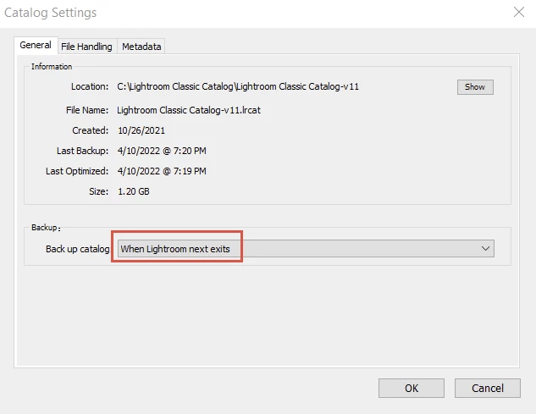
Task: Click the Backup group heading
Action: click(46, 228)
